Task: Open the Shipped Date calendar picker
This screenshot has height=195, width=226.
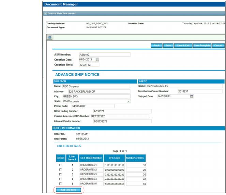Action: click(x=192, y=96)
